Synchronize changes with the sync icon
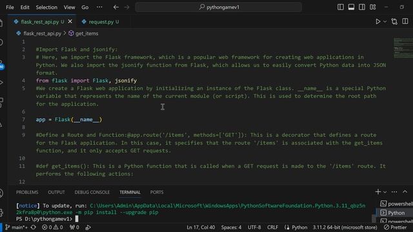413x232 pixels. point(34,227)
